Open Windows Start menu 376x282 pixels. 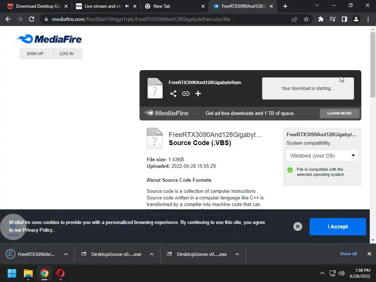pyautogui.click(x=12, y=273)
